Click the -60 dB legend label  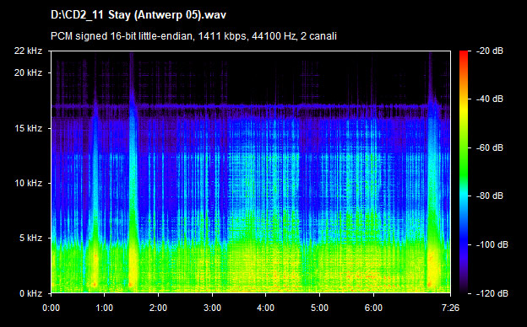click(490, 147)
